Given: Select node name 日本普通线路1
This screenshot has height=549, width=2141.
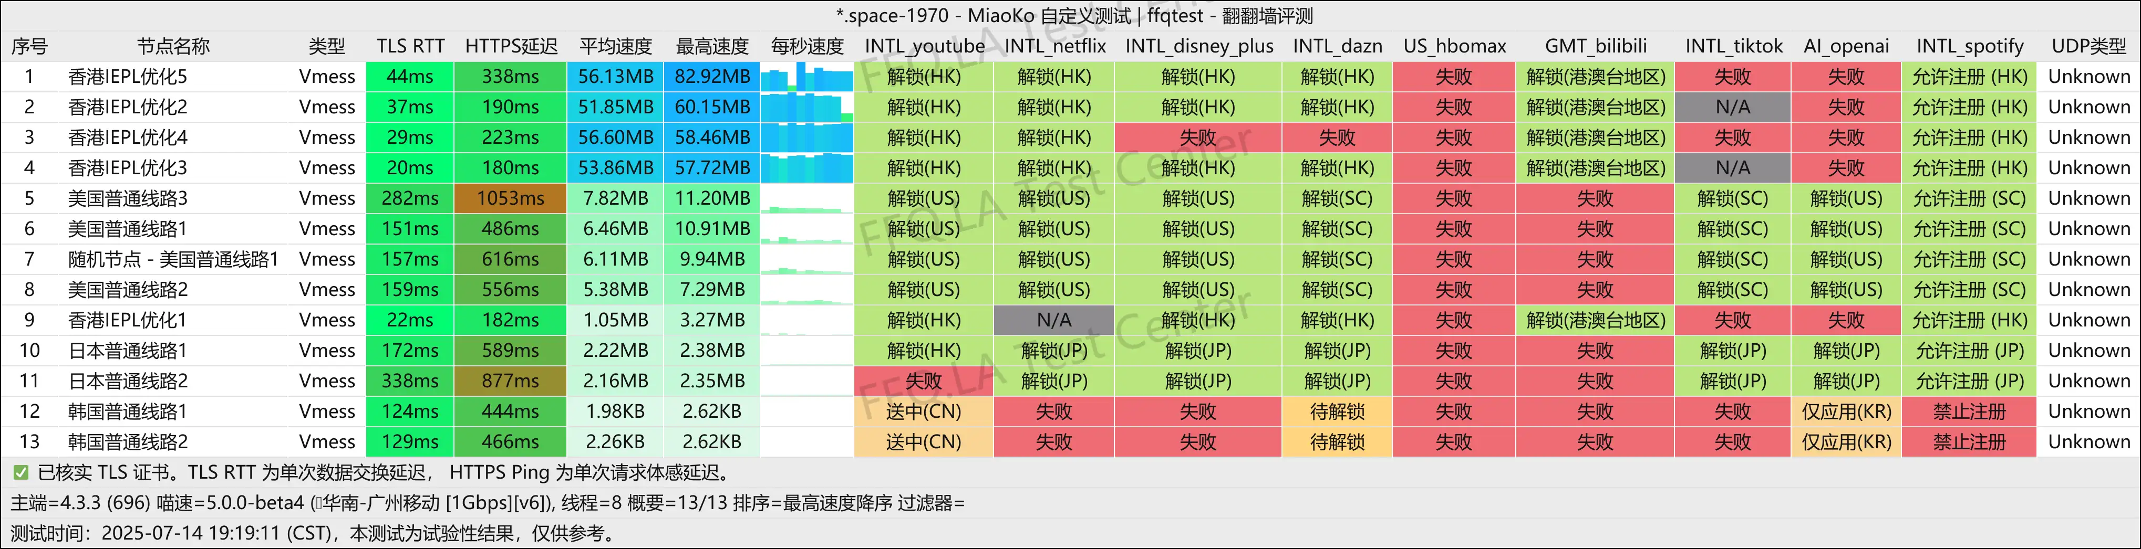Looking at the screenshot, I should (127, 351).
